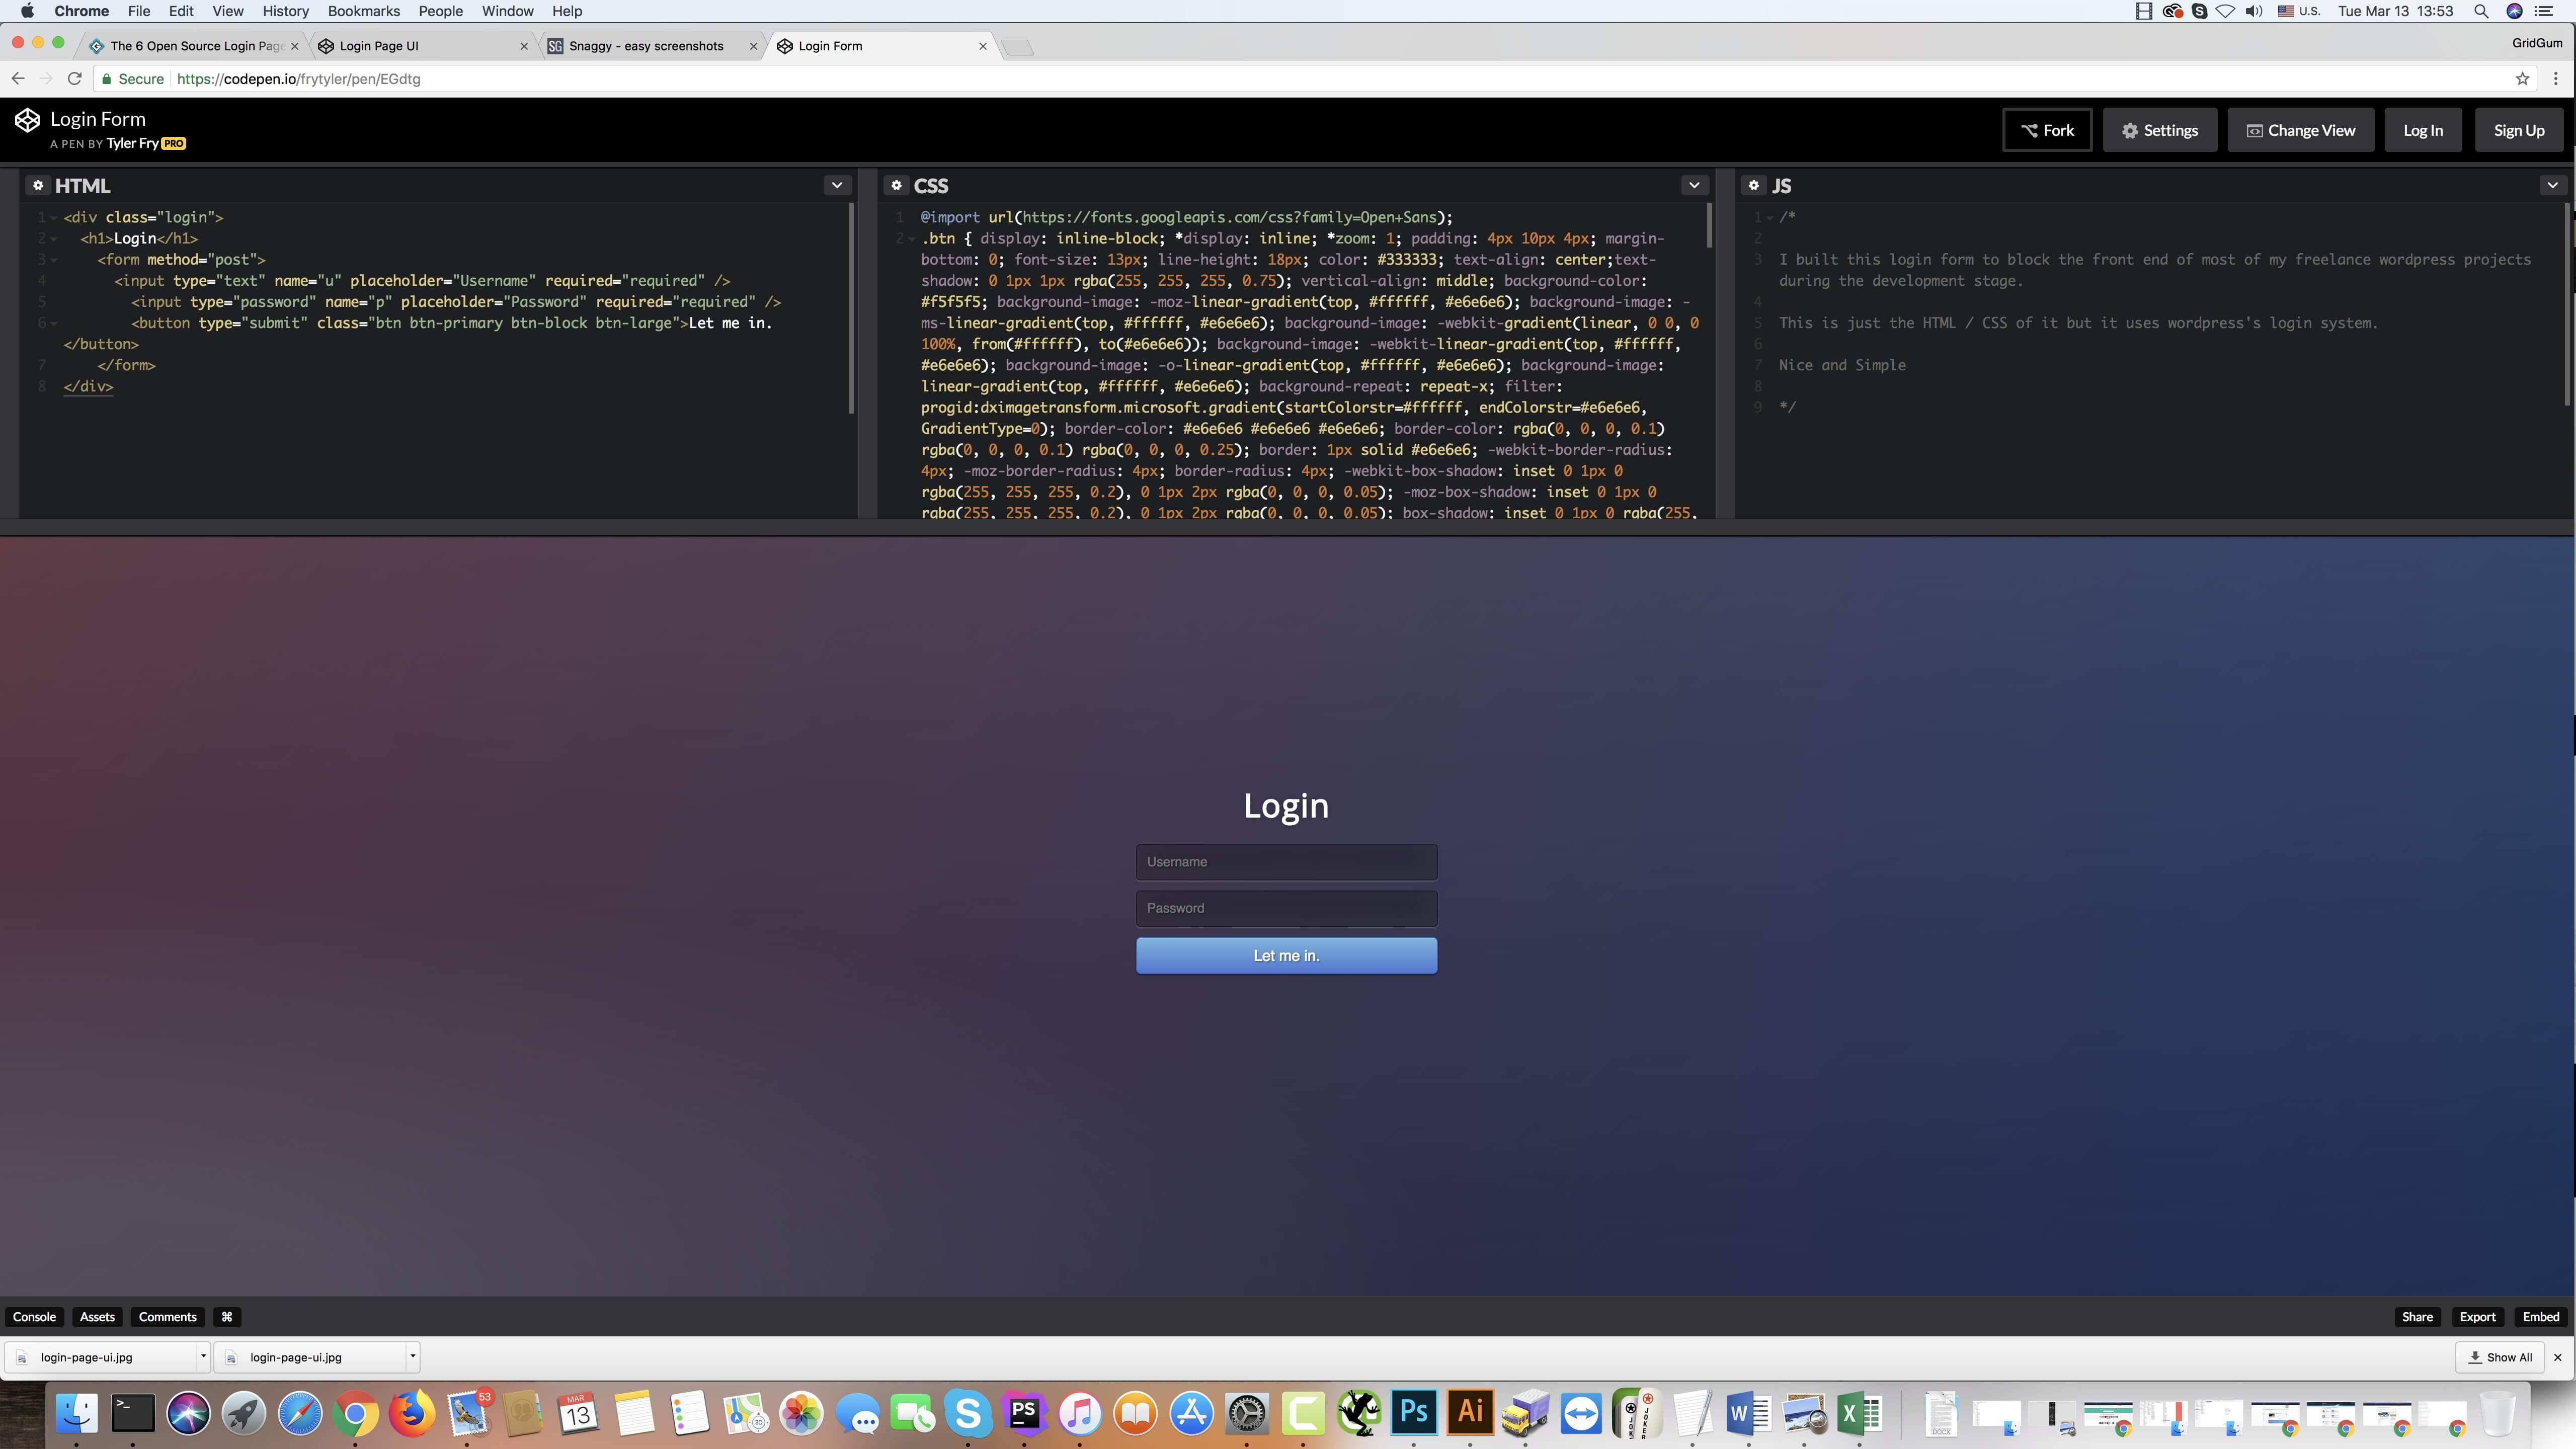Click the CSS editor vertical scrollbar

pyautogui.click(x=1709, y=225)
